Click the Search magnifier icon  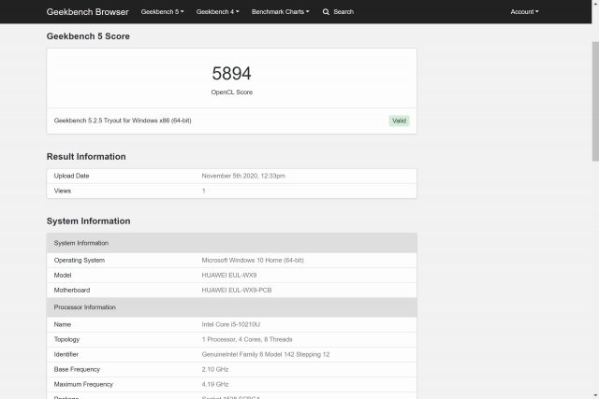[x=326, y=12]
